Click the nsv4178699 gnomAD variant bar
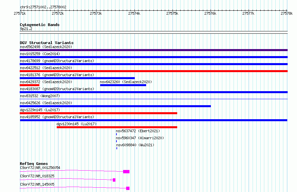Viewport: 297px width, 192px height. pos(154,64)
